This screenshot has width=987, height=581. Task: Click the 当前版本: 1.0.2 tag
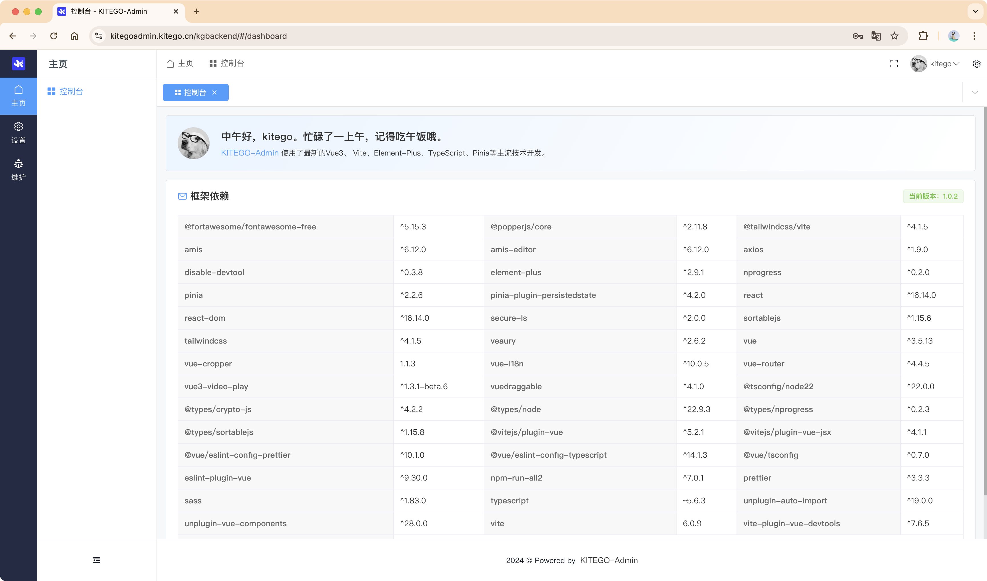point(933,196)
